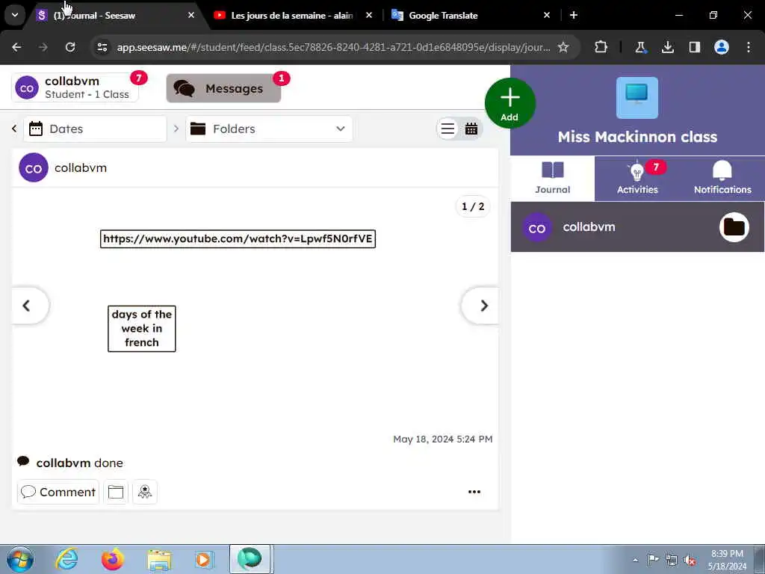Expand the Folders dropdown
Image resolution: width=765 pixels, height=574 pixels.
click(x=269, y=129)
